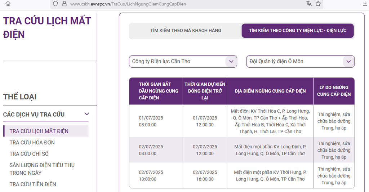Go to 'Tra cứu hóa đơn' link

click(32, 143)
